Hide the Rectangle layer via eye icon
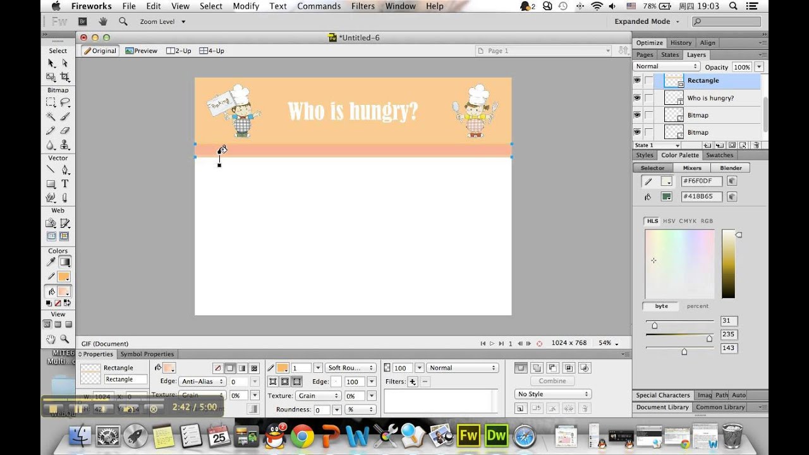 pos(637,81)
